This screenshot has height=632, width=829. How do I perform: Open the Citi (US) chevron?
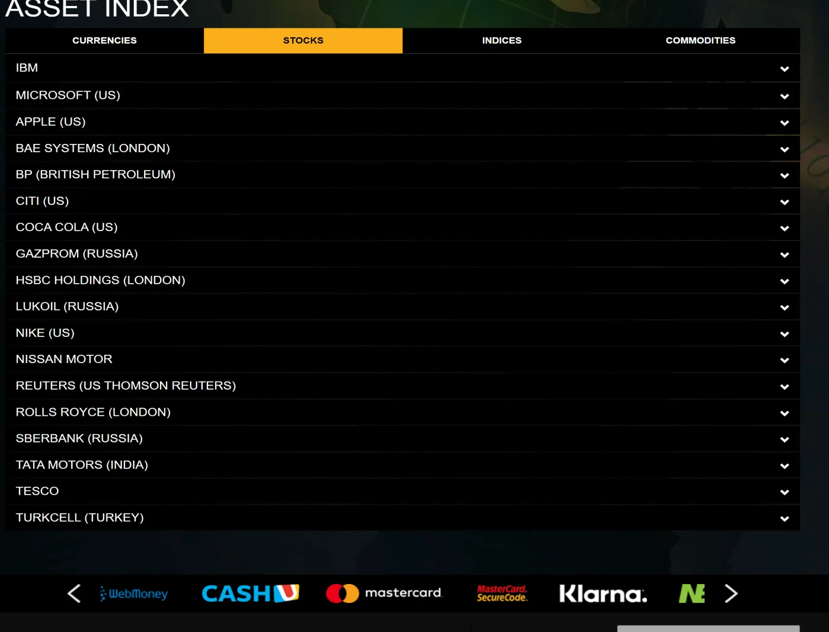785,202
